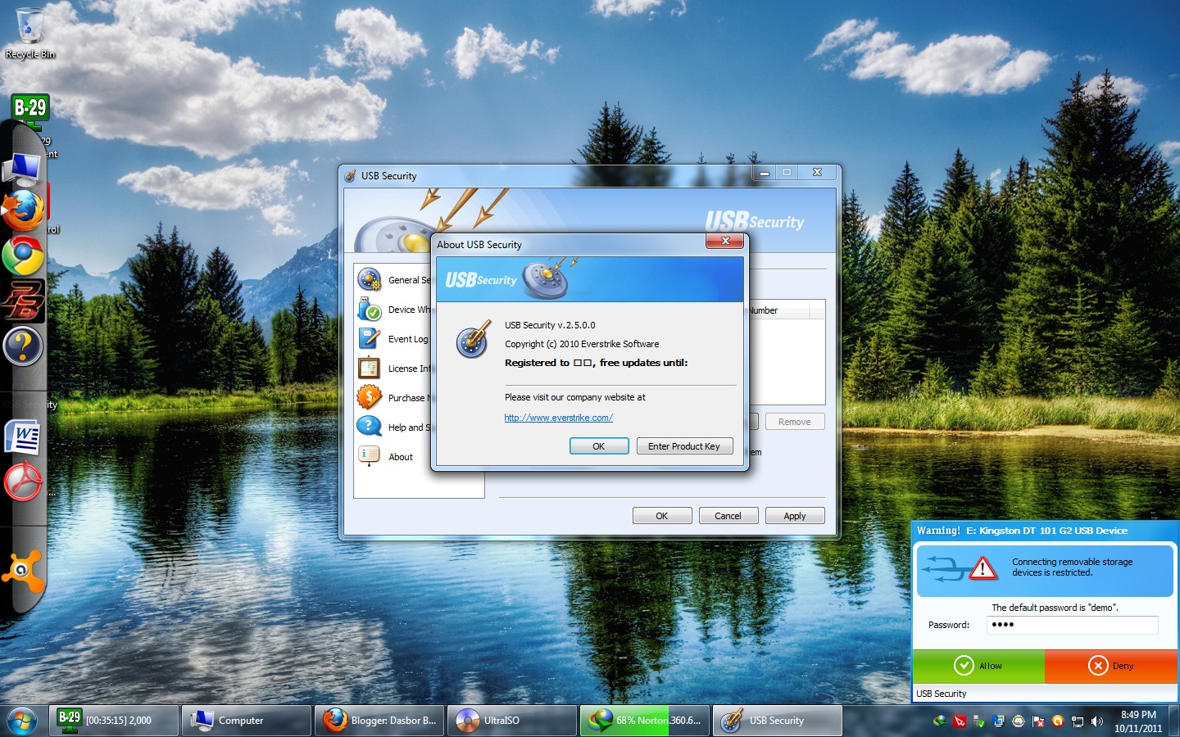
Task: Launch Microsoft Word from the side dock
Action: click(23, 436)
